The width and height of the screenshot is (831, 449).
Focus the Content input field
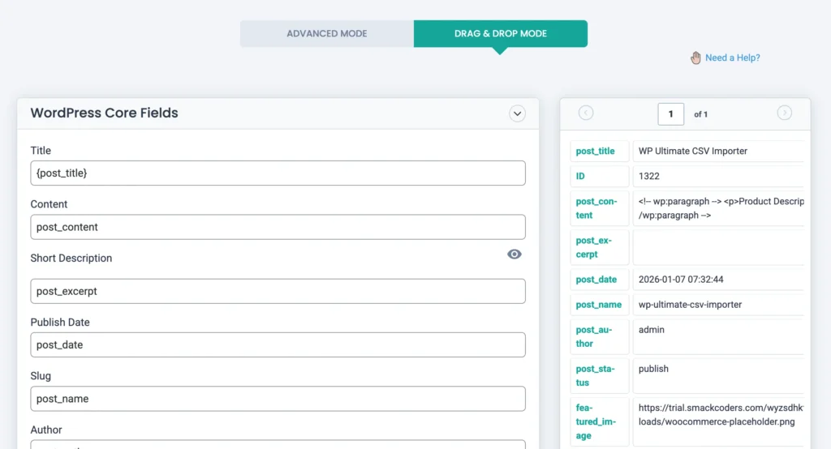[x=278, y=227]
